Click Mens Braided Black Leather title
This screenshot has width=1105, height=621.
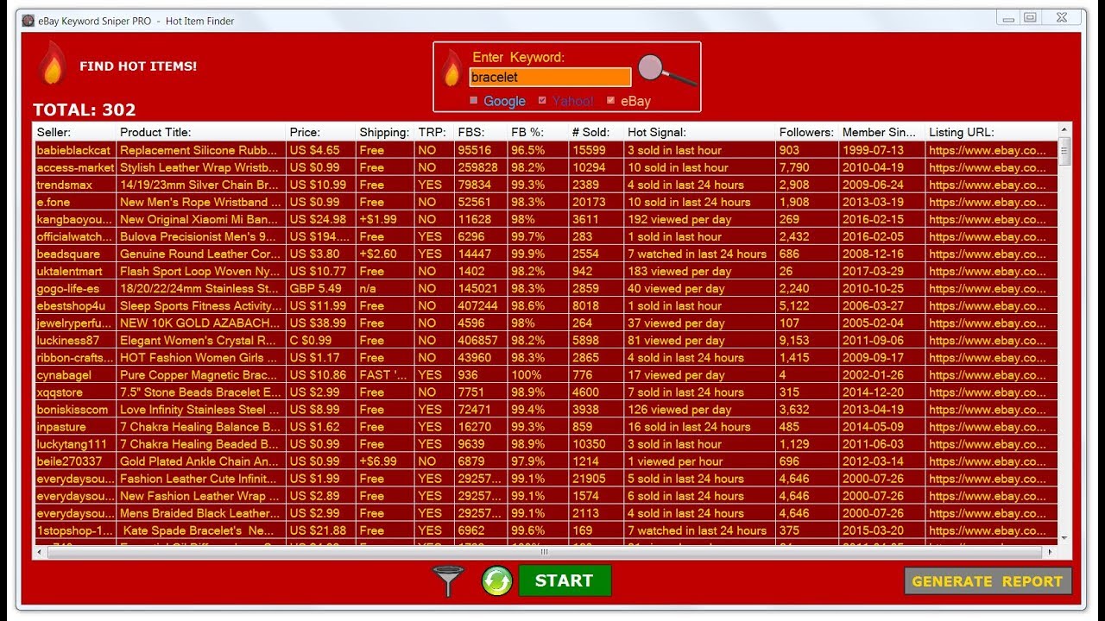(x=200, y=512)
